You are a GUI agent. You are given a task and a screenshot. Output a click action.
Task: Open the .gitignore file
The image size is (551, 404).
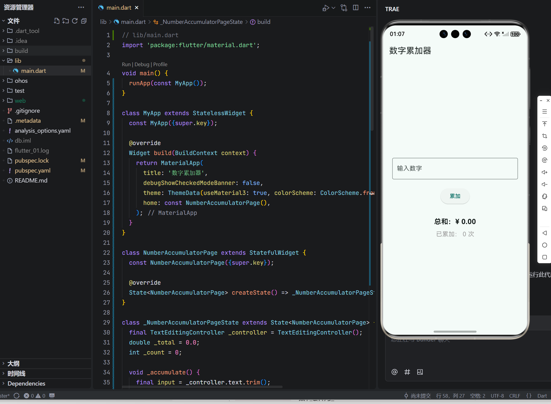coord(45,111)
